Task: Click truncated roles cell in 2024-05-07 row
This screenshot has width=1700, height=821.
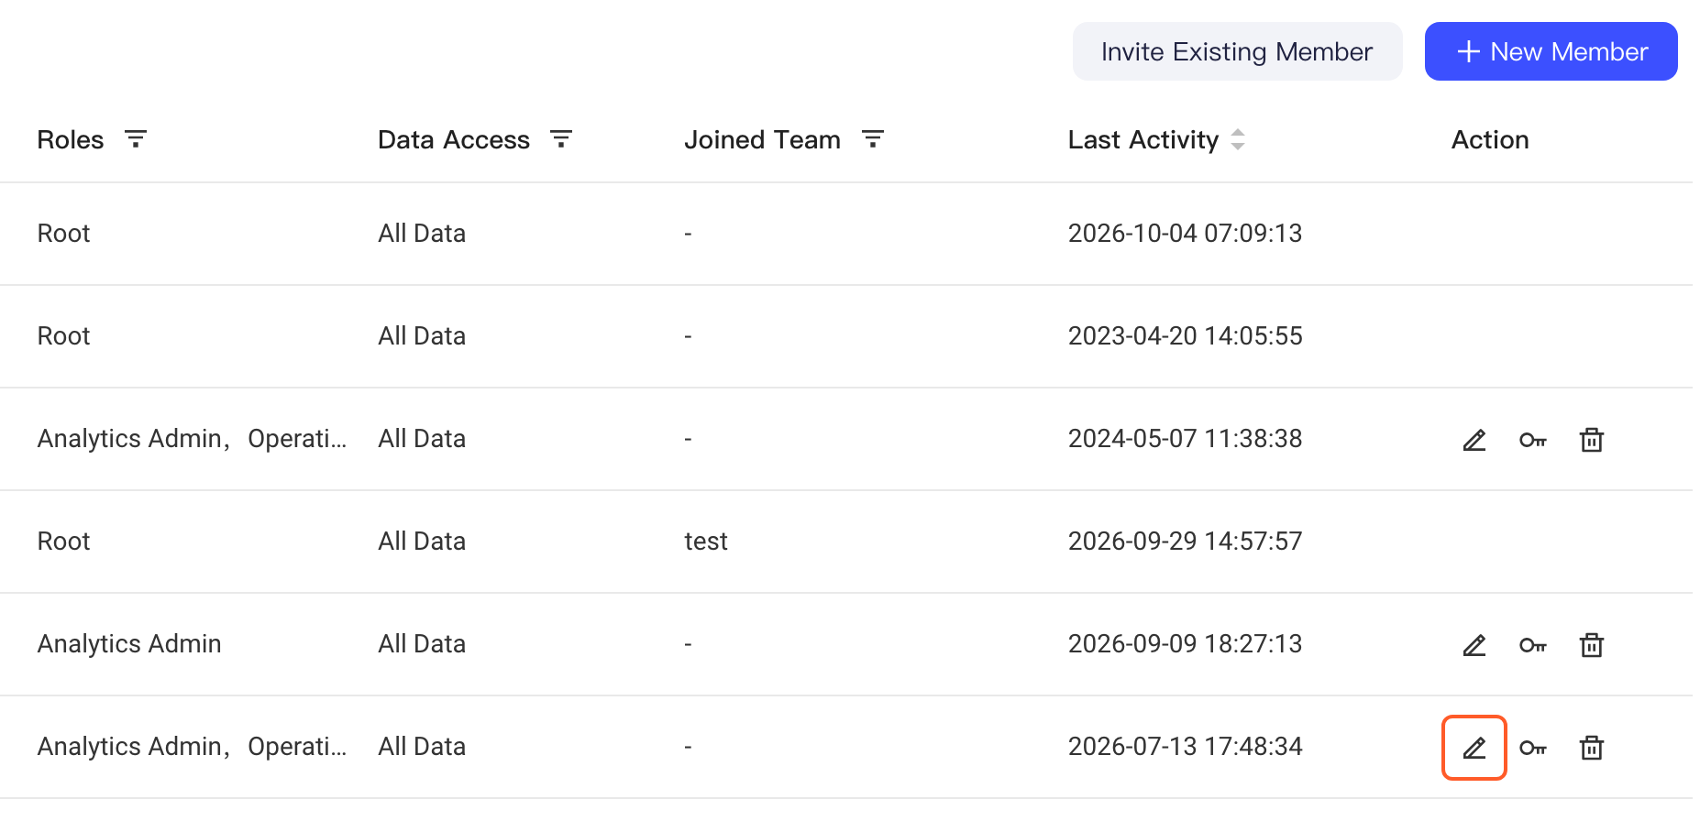Action: pos(193,439)
